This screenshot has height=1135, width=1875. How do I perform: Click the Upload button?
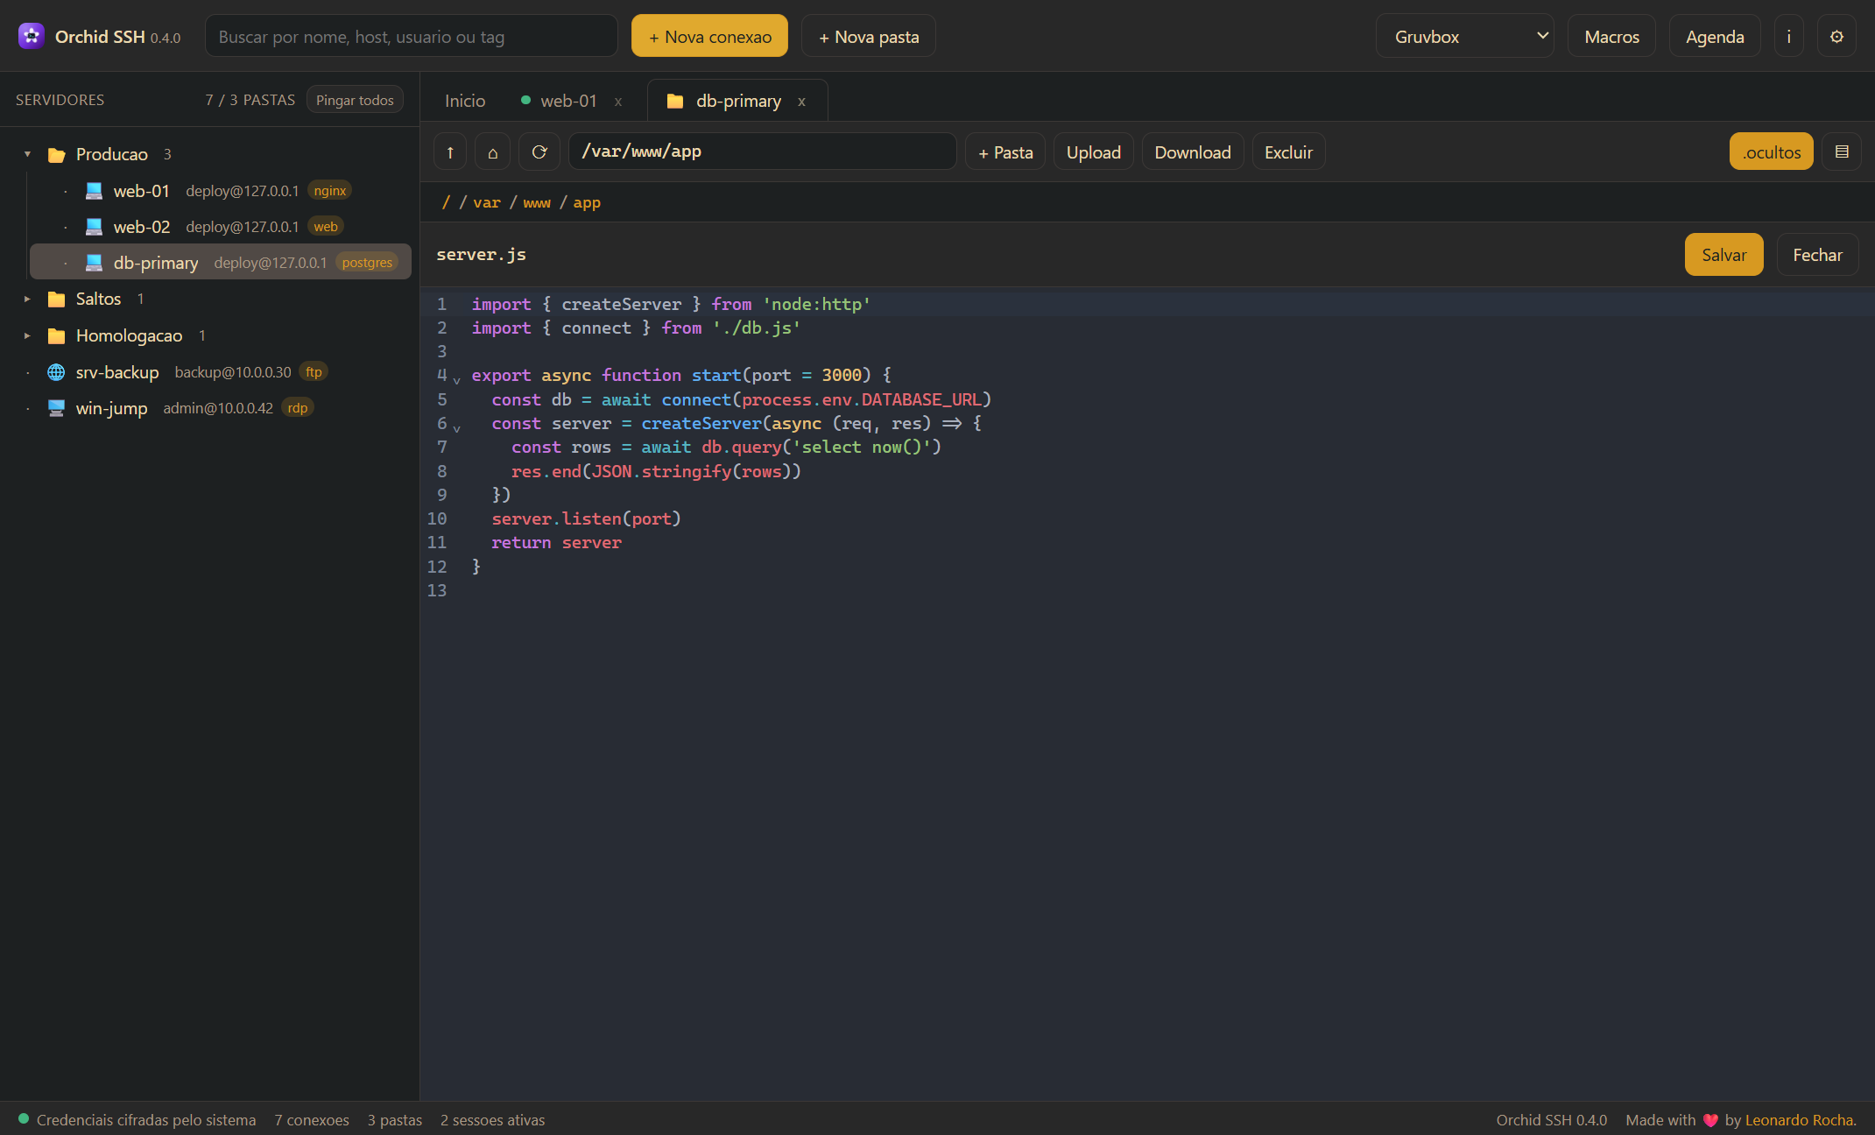[1093, 152]
